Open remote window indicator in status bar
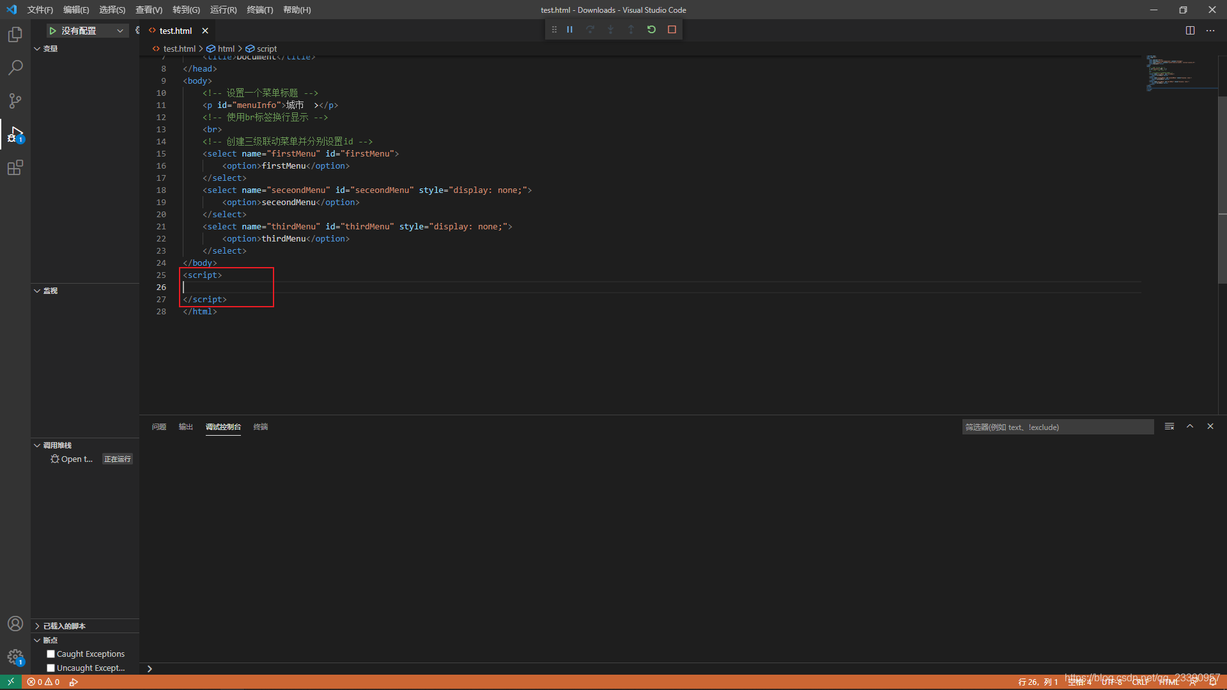This screenshot has height=690, width=1227. (11, 682)
